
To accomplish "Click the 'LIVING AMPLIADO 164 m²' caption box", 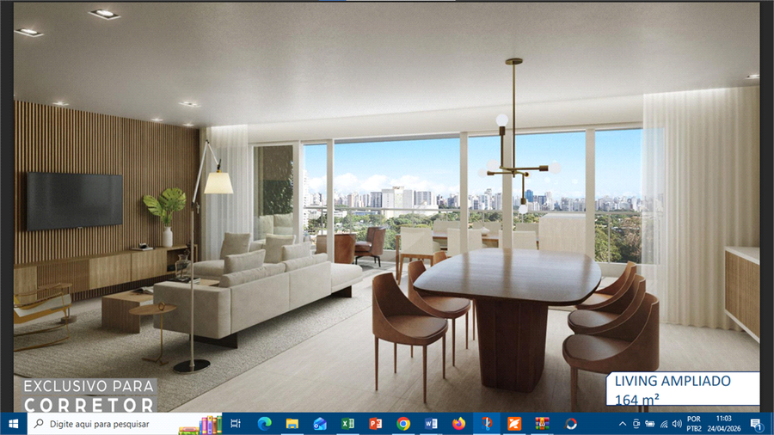I will pyautogui.click(x=683, y=389).
